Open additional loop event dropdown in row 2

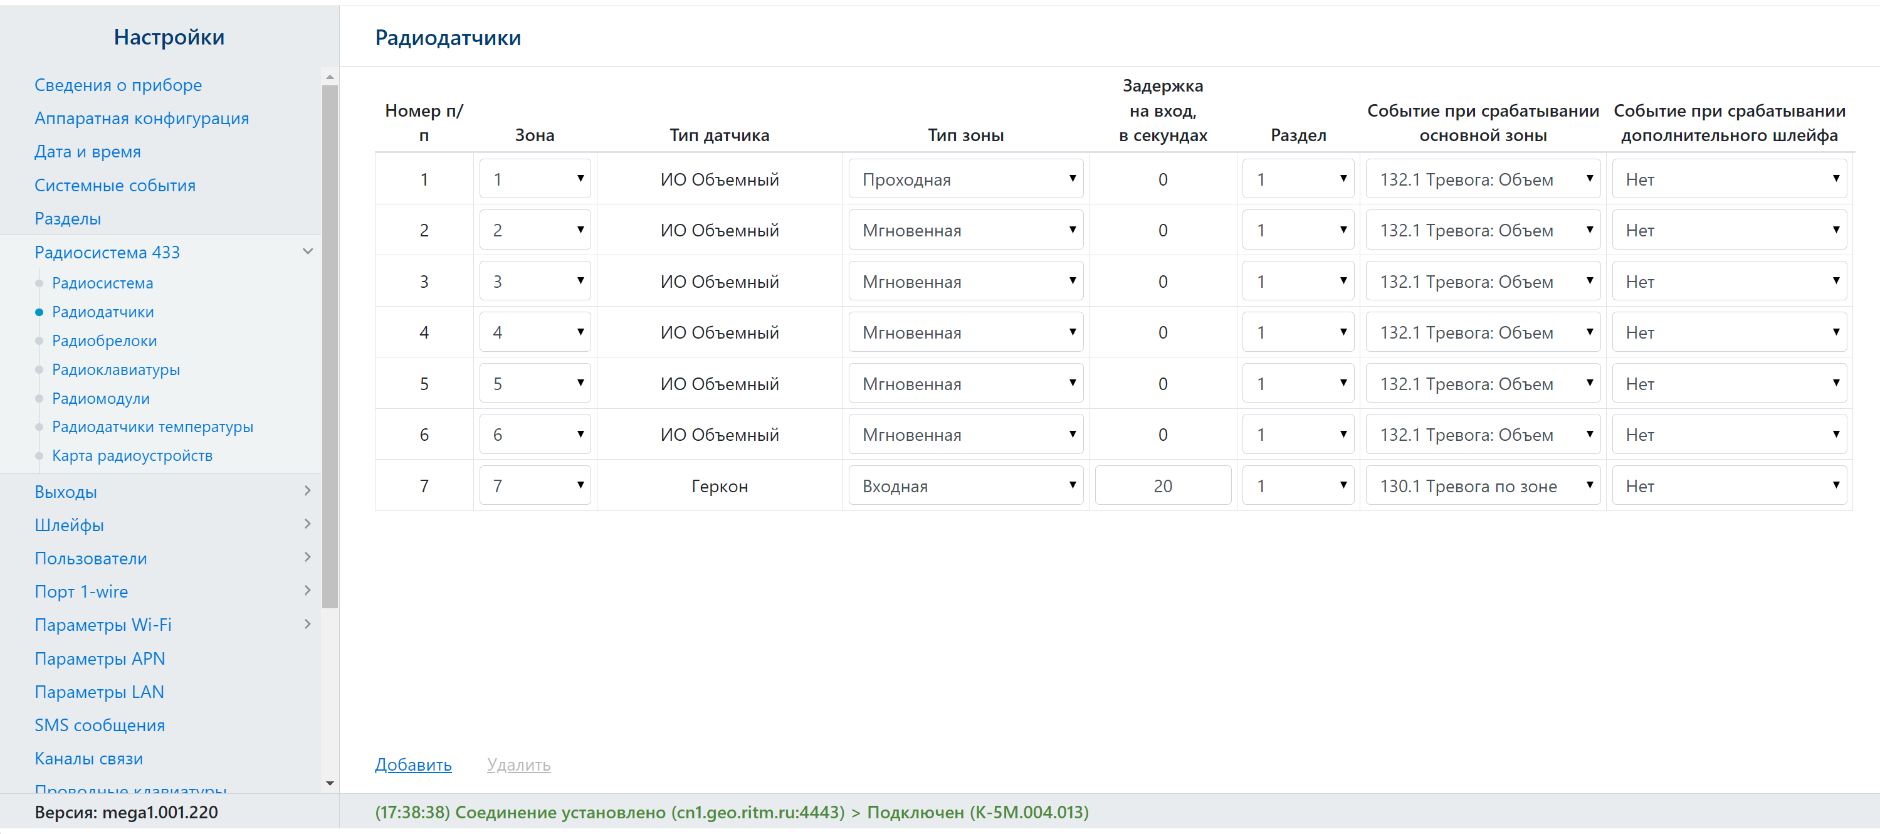pyautogui.click(x=1728, y=230)
